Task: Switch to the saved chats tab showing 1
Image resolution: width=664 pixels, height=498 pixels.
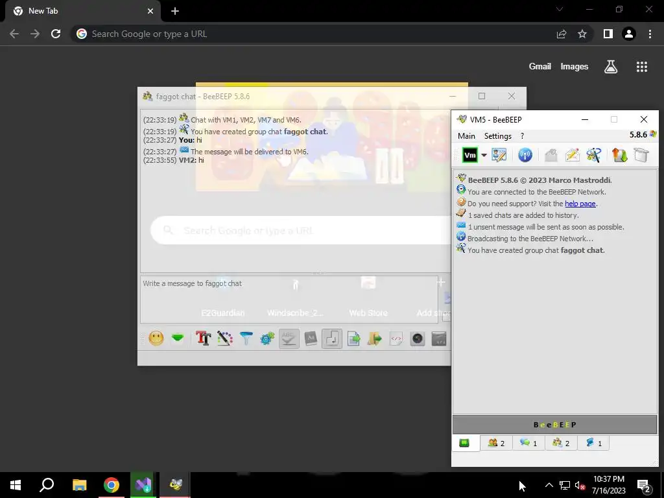Action: [593, 443]
